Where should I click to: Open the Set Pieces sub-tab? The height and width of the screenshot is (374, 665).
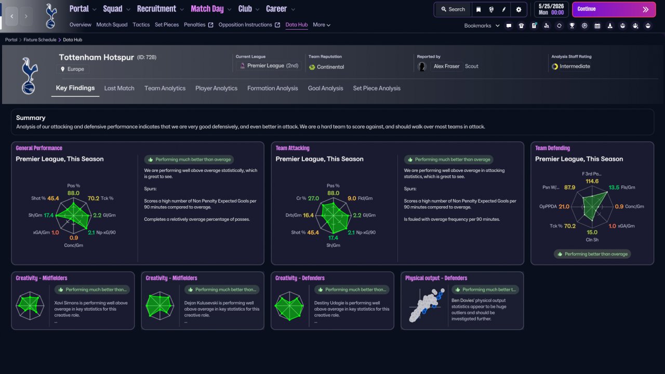coord(167,25)
